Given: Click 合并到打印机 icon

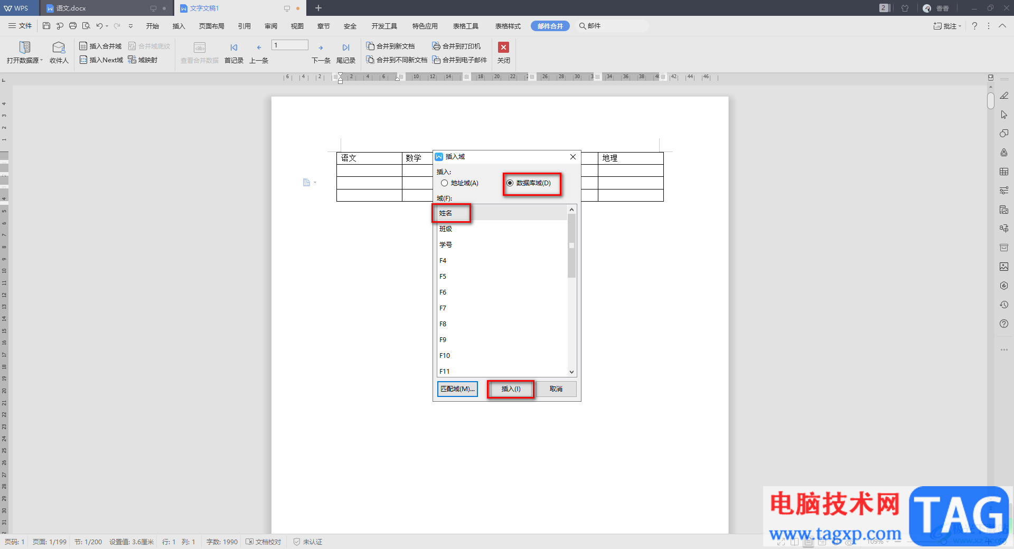Looking at the screenshot, I should [x=456, y=46].
